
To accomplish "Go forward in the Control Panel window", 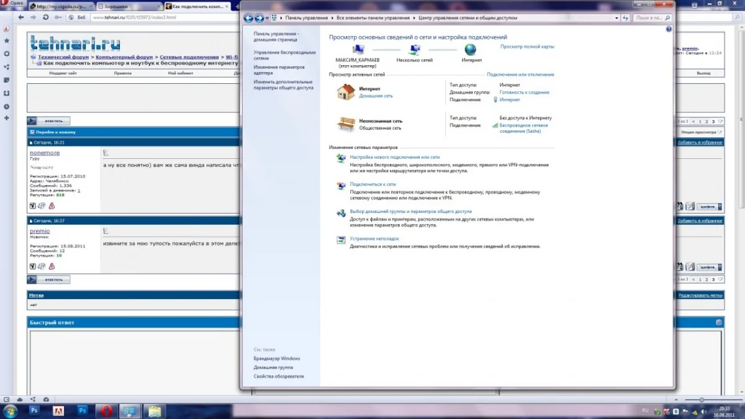I will click(x=260, y=18).
